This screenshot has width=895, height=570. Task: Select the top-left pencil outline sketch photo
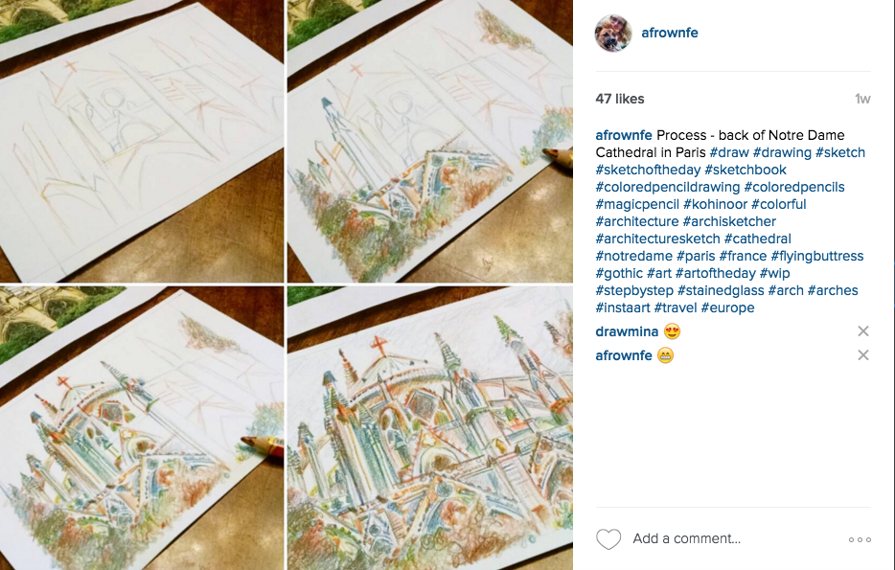(142, 141)
